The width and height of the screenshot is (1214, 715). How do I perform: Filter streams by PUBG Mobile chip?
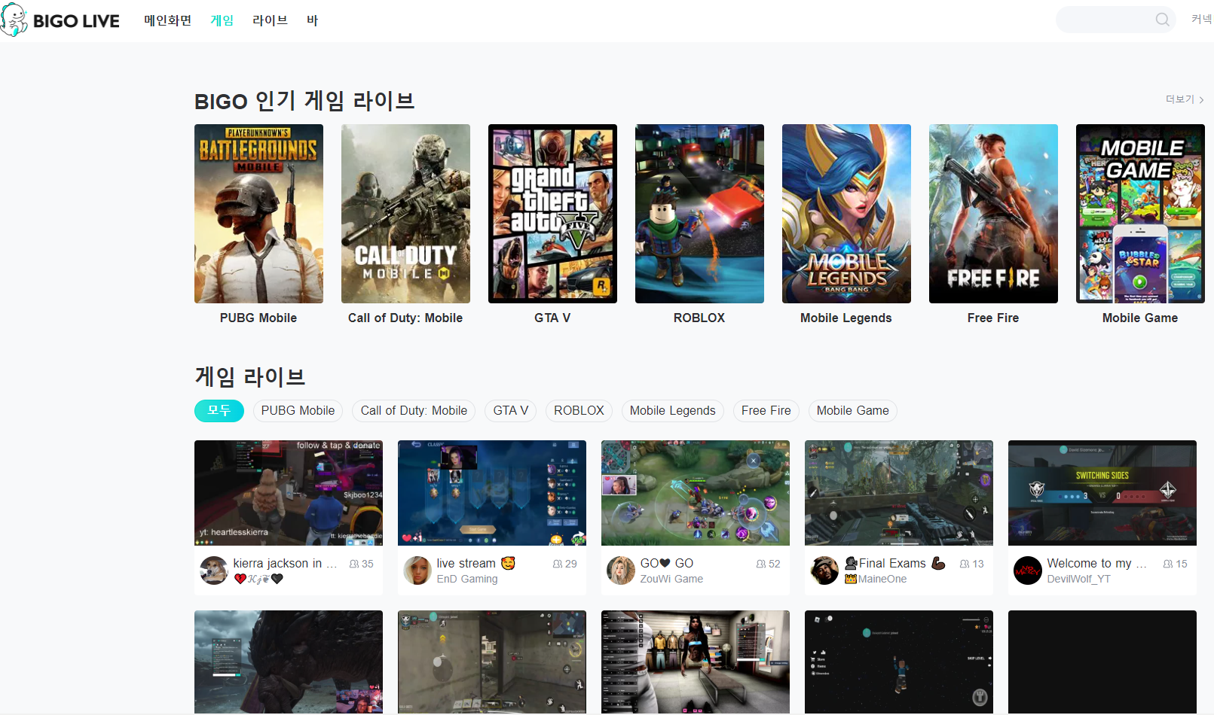298,410
